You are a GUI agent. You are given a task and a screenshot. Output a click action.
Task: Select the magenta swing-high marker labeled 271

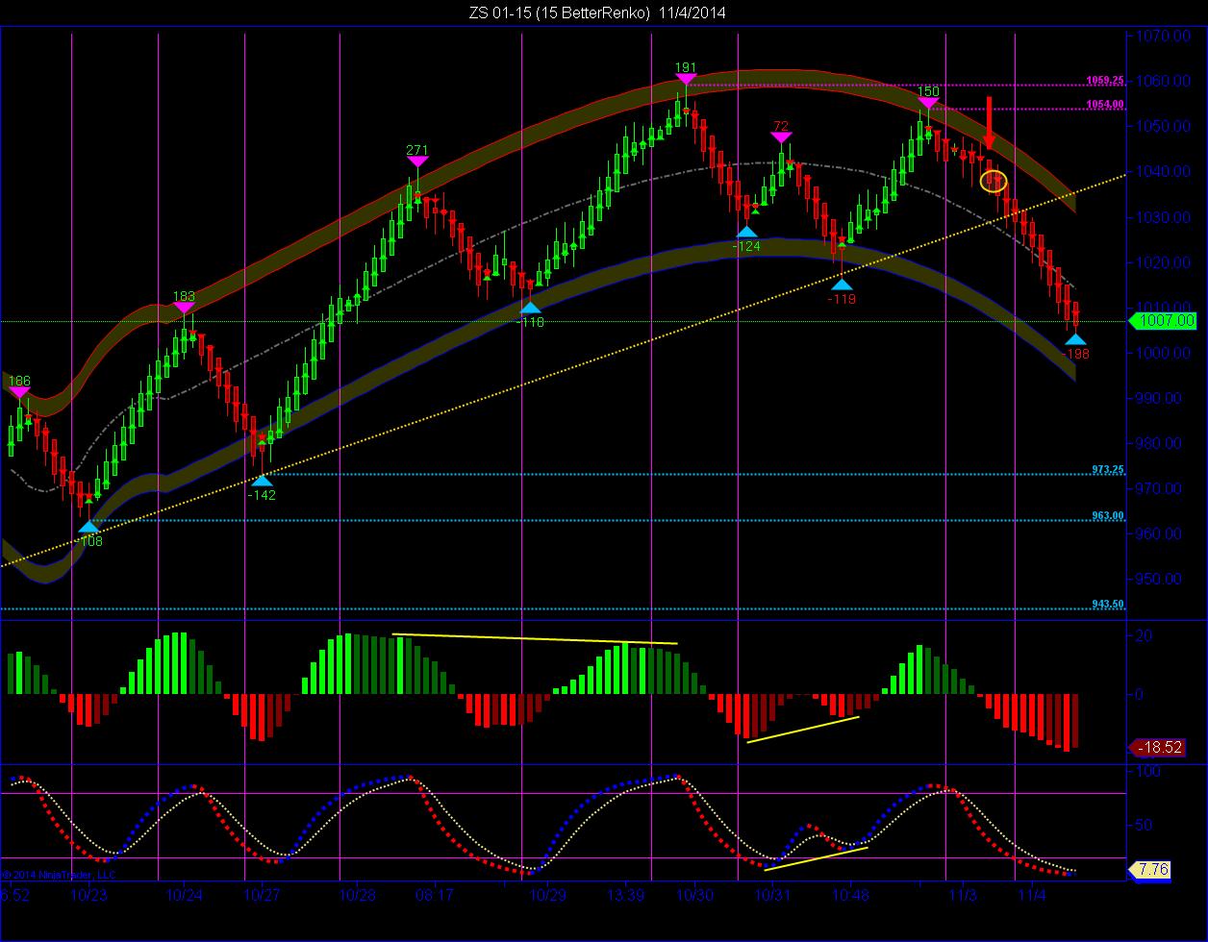click(416, 161)
